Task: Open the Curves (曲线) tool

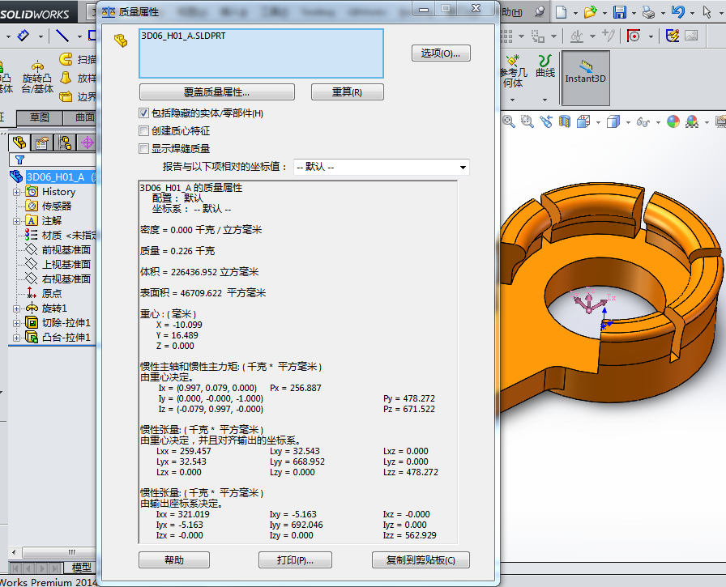Action: (545, 66)
